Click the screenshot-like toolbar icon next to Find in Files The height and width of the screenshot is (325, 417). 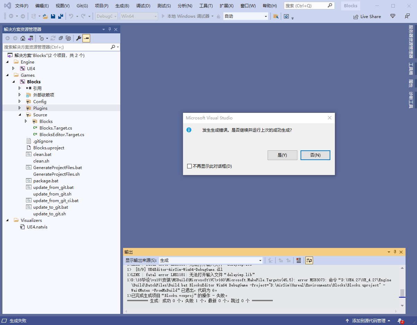286,16
